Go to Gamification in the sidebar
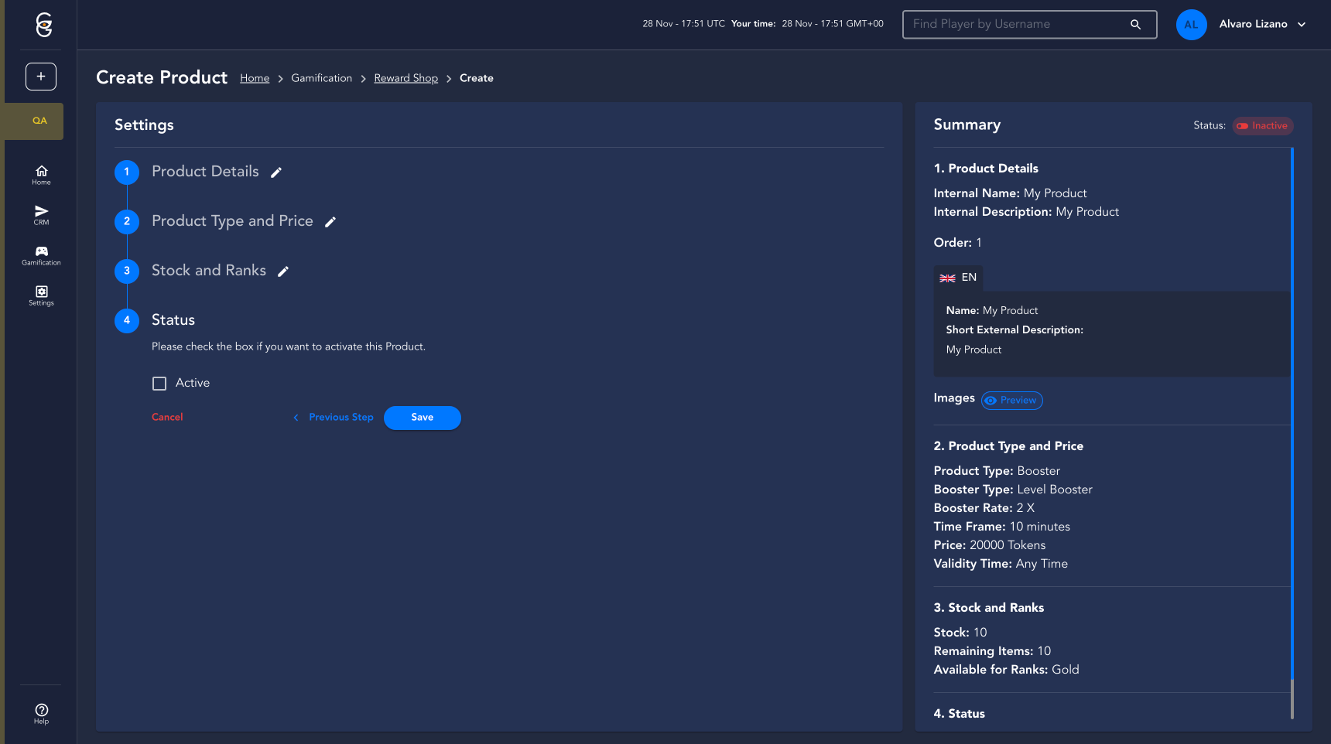The image size is (1331, 744). pyautogui.click(x=41, y=255)
